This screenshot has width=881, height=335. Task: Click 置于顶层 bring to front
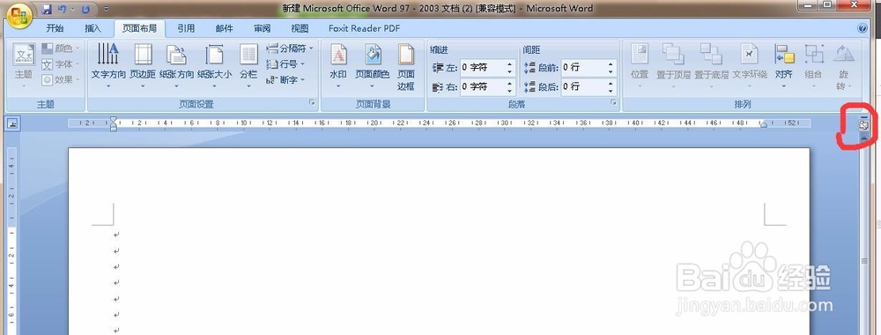click(673, 66)
